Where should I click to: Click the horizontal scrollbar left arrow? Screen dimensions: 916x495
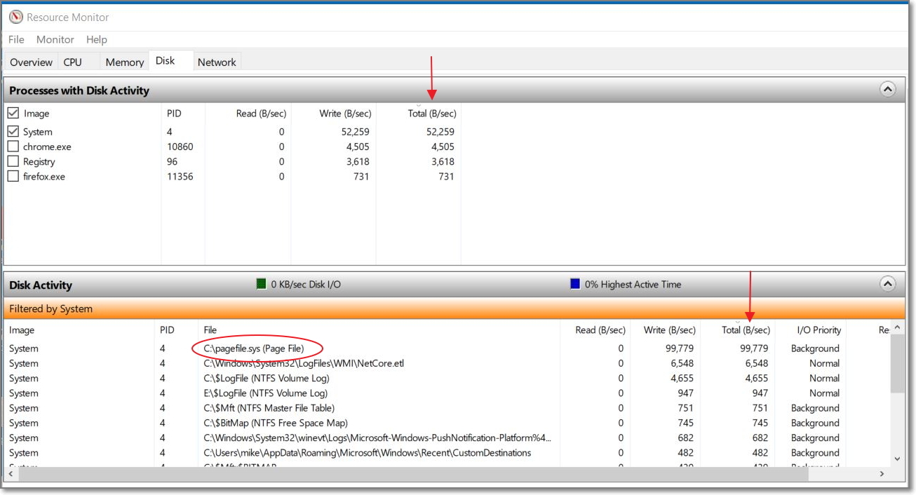11,474
